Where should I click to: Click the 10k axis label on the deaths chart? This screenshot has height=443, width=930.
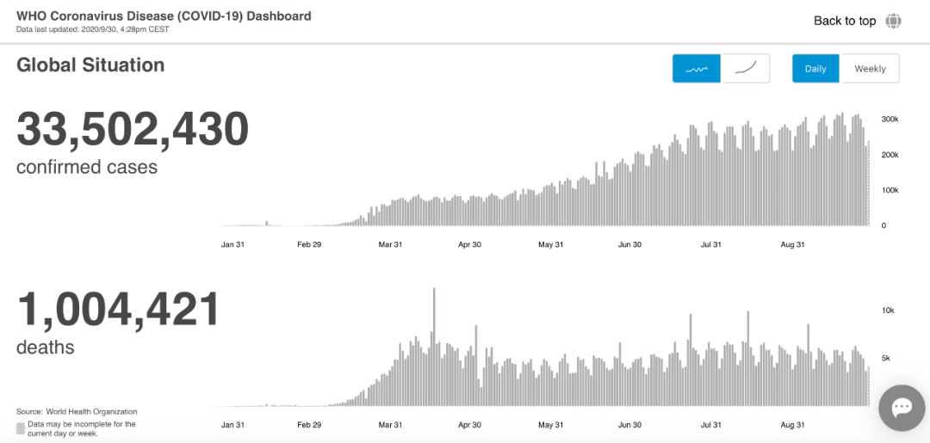pos(888,311)
